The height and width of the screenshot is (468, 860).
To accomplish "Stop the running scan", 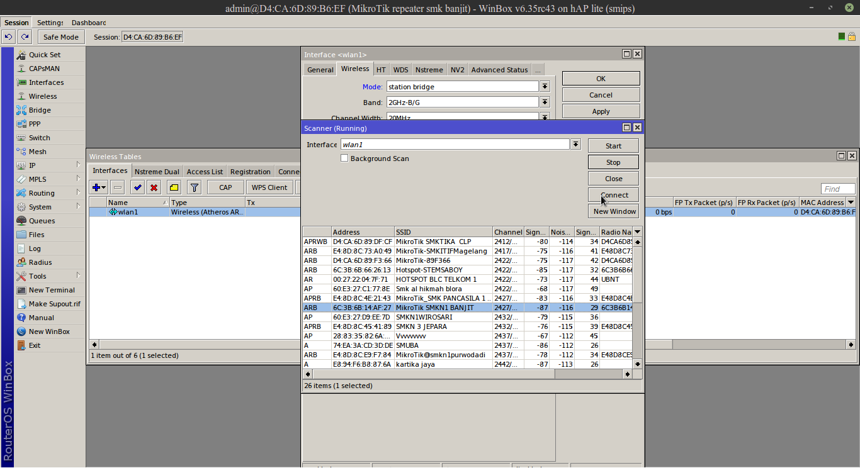I will [613, 162].
